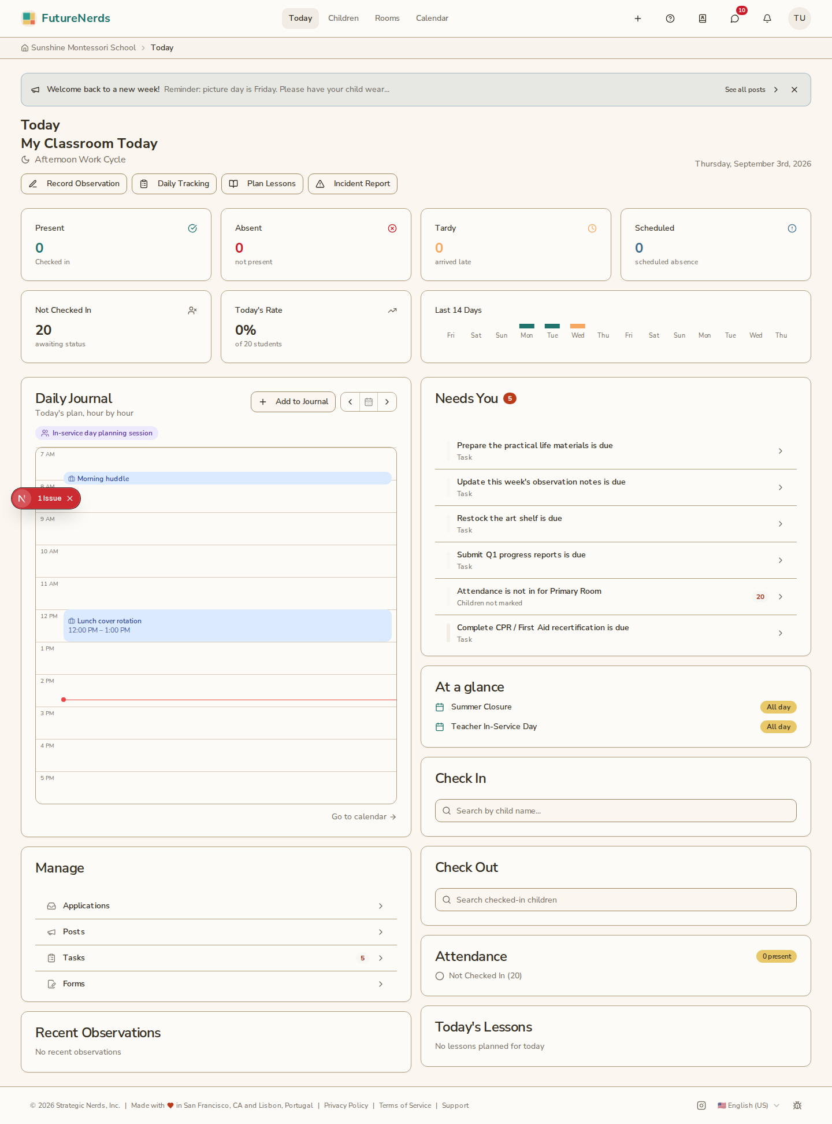
Task: Click Record Observation button
Action: (x=74, y=184)
